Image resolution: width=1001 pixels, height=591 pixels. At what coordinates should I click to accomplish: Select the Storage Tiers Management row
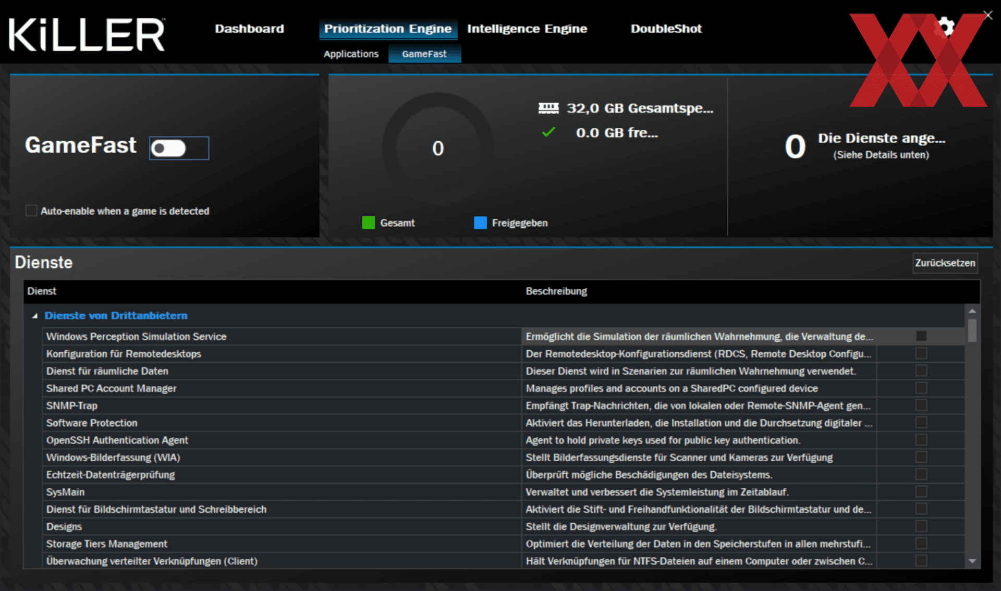point(503,544)
